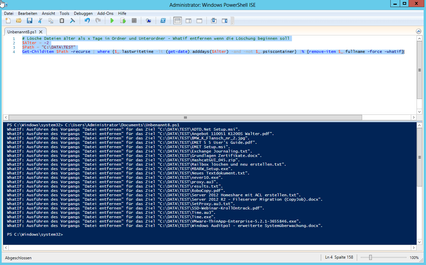Cut selected text using scissors icon
Viewport: 426px width, 265px height.
point(40,21)
